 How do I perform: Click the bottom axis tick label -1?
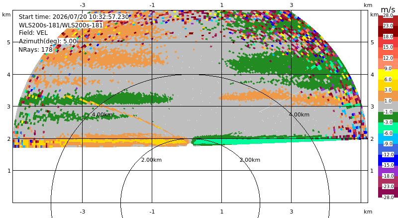click(x=152, y=212)
